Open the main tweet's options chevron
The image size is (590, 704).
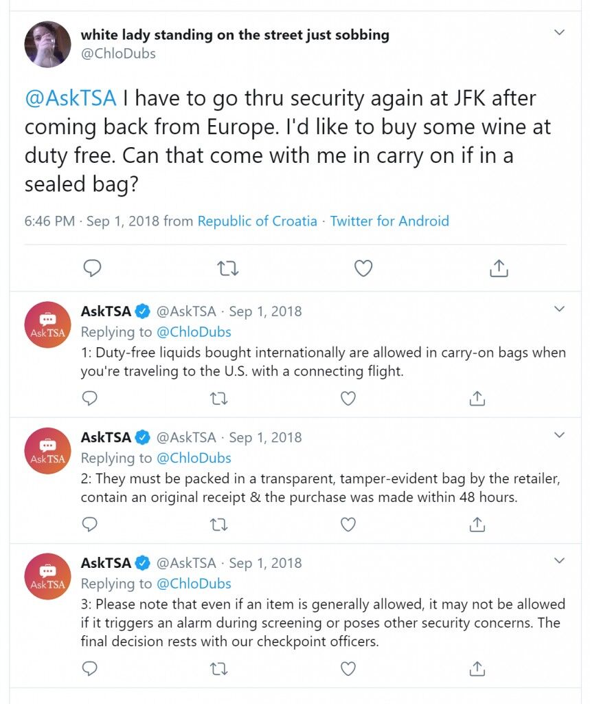point(559,32)
